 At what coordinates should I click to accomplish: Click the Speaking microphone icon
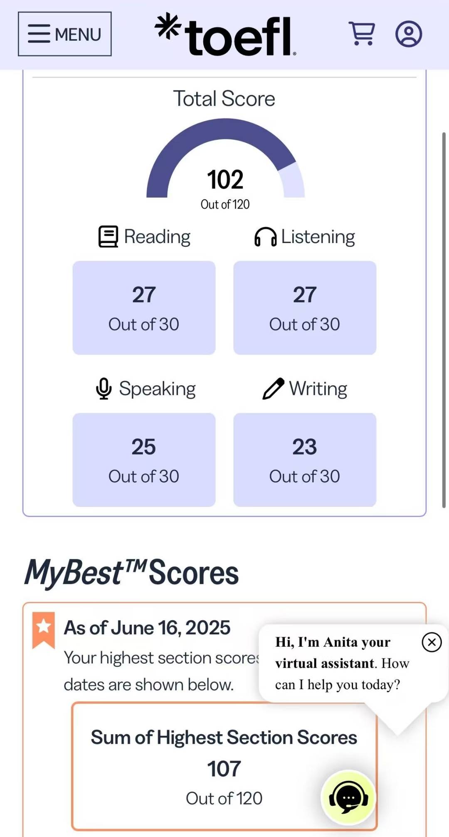(x=104, y=389)
